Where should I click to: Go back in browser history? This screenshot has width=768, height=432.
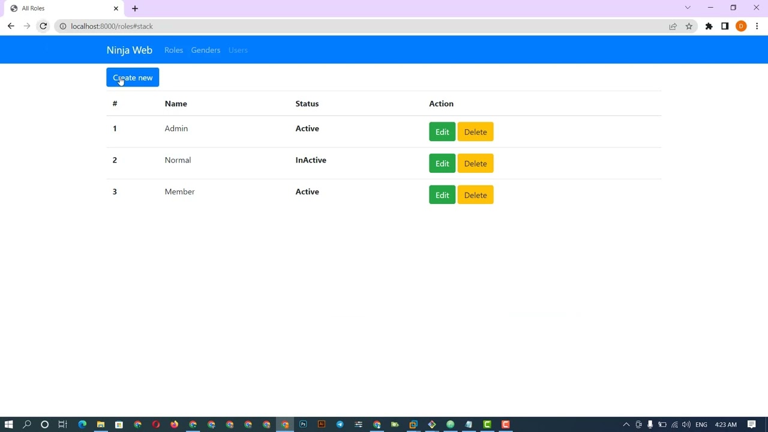(11, 26)
